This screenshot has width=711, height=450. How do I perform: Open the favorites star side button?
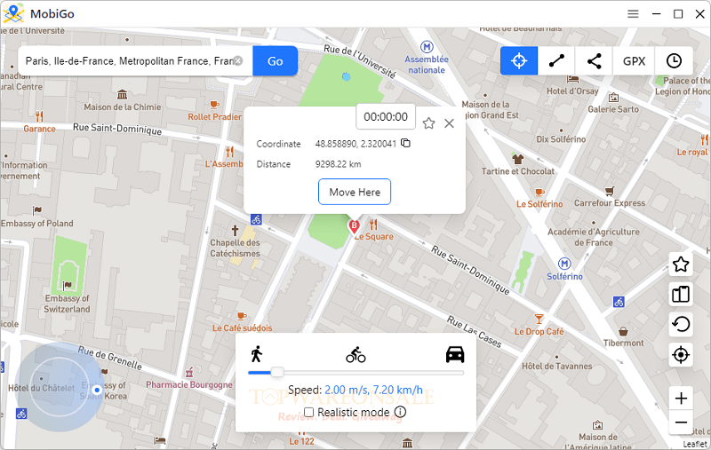(x=681, y=264)
